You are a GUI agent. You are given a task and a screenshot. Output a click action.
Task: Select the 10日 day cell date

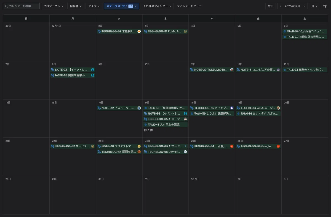point(147,64)
